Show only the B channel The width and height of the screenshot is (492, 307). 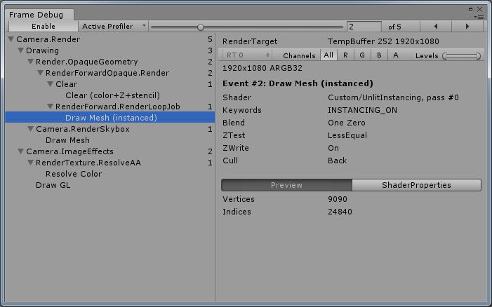tap(378, 55)
